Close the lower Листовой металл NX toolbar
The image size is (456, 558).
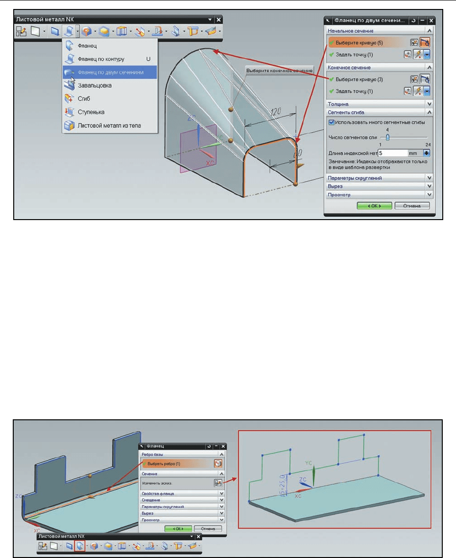[199, 536]
